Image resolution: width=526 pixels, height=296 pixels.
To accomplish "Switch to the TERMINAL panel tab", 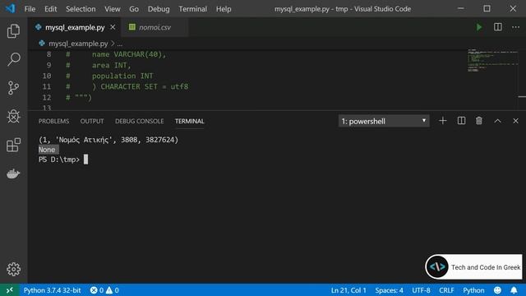I will coord(189,121).
